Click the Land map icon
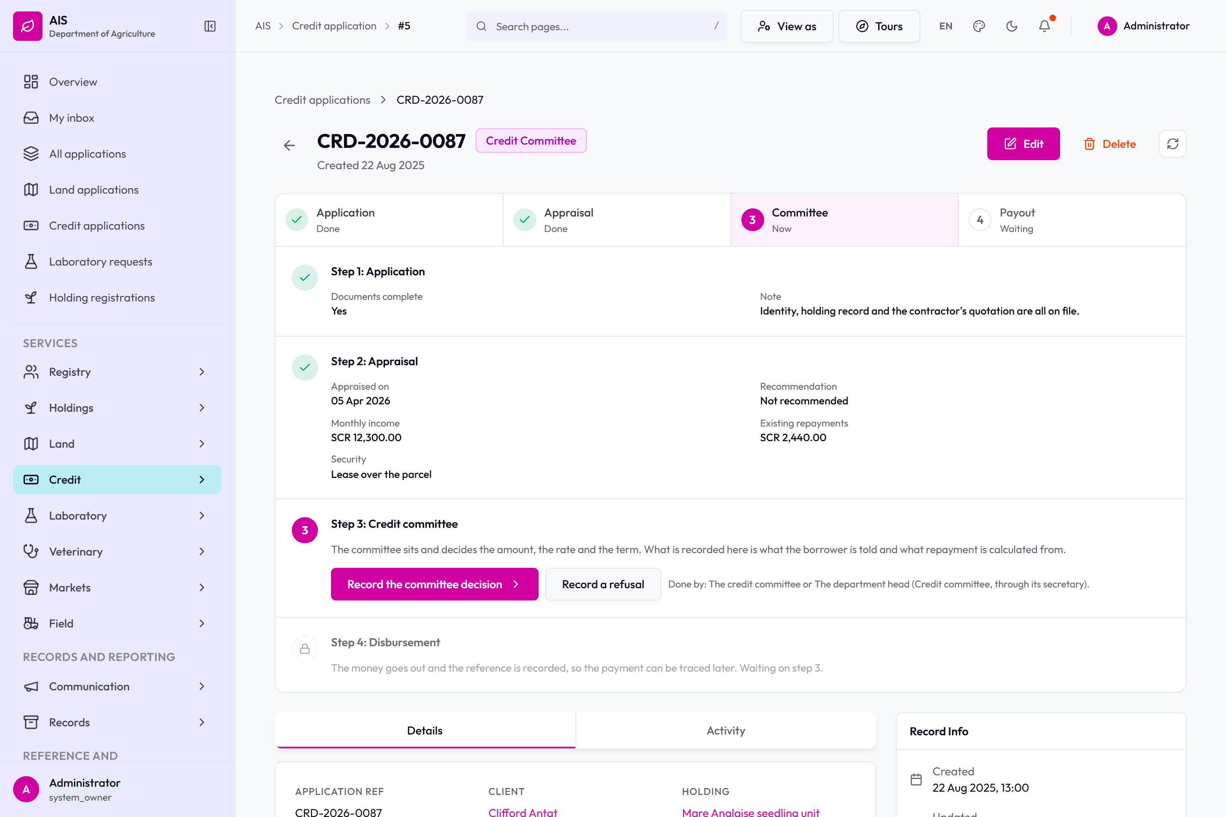 coord(31,444)
